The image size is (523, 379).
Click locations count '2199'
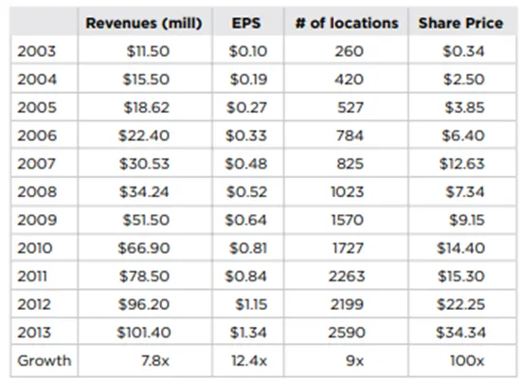(347, 304)
